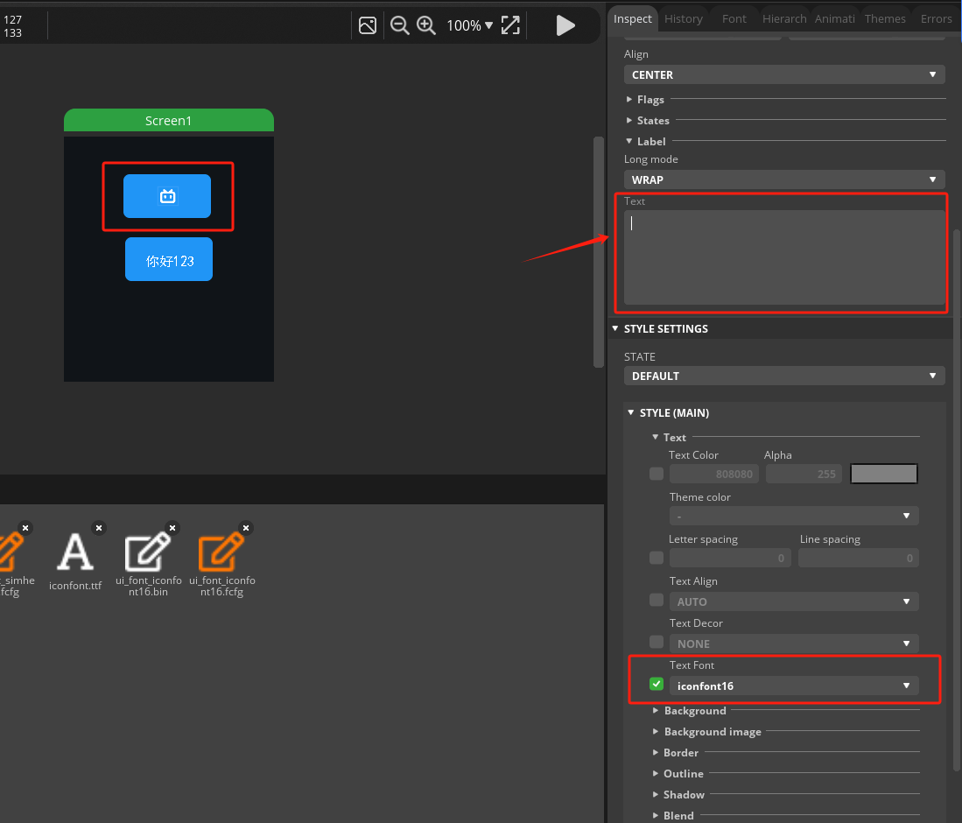
Task: Click the 你好123 button on canvas
Action: 169,259
